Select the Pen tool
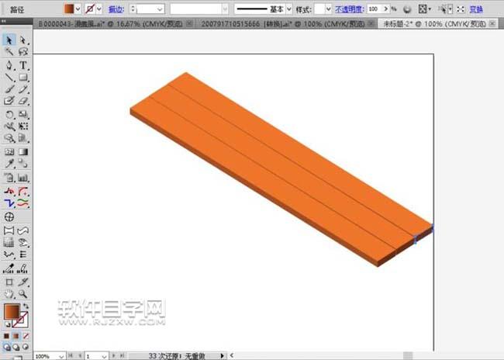This screenshot has height=360, width=504. click(x=9, y=65)
